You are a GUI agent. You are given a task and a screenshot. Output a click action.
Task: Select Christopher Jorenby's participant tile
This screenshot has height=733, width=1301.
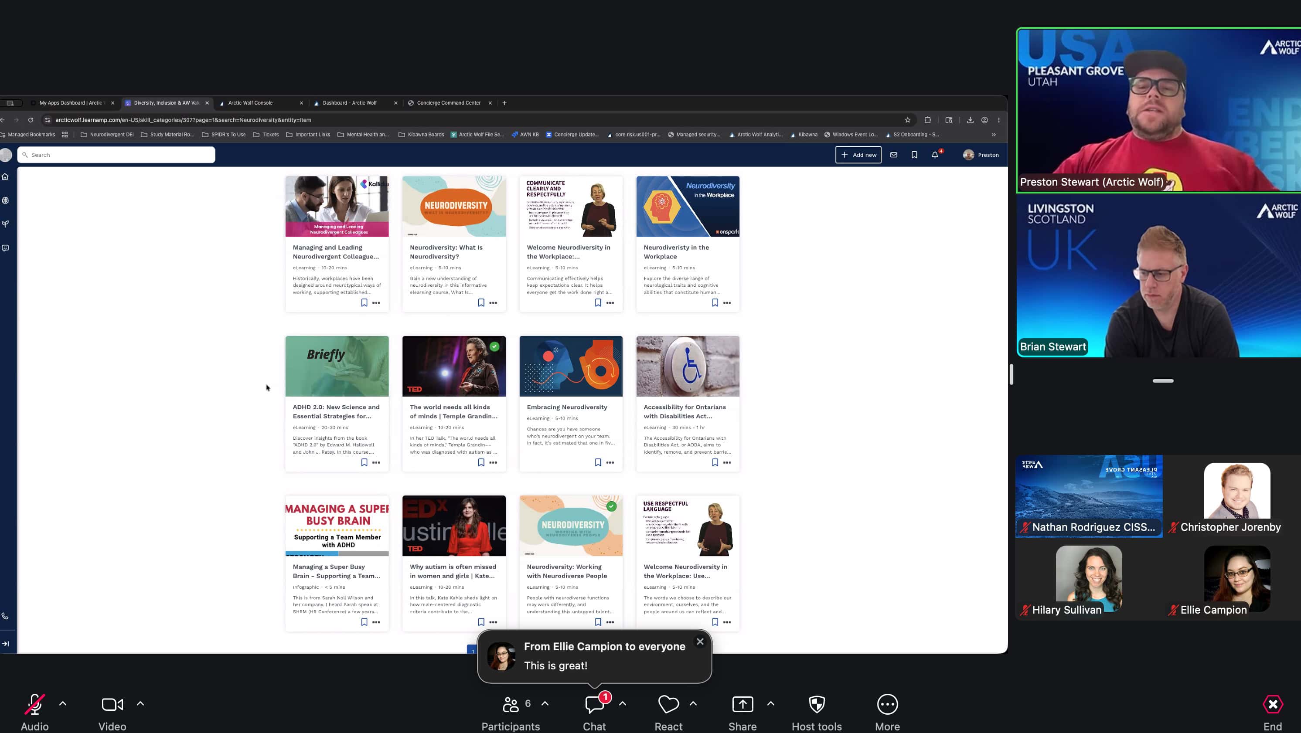pos(1237,497)
